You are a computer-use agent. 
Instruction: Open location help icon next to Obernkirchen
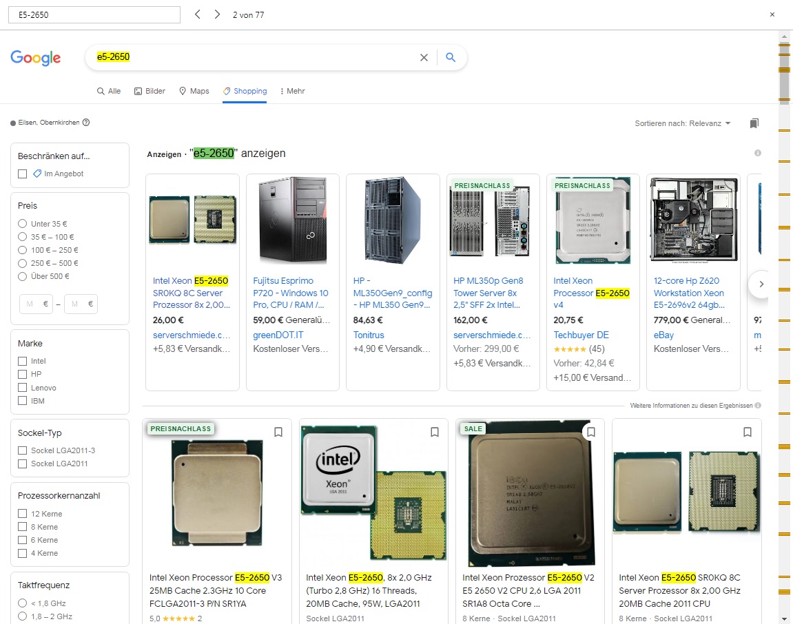click(86, 123)
